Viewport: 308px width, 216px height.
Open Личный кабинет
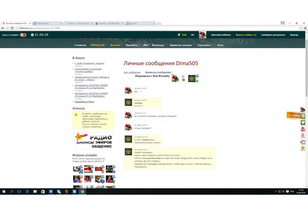(221, 35)
